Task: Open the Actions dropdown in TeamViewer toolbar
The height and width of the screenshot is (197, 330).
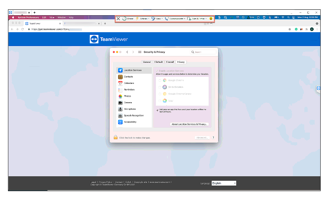Action: (x=142, y=19)
